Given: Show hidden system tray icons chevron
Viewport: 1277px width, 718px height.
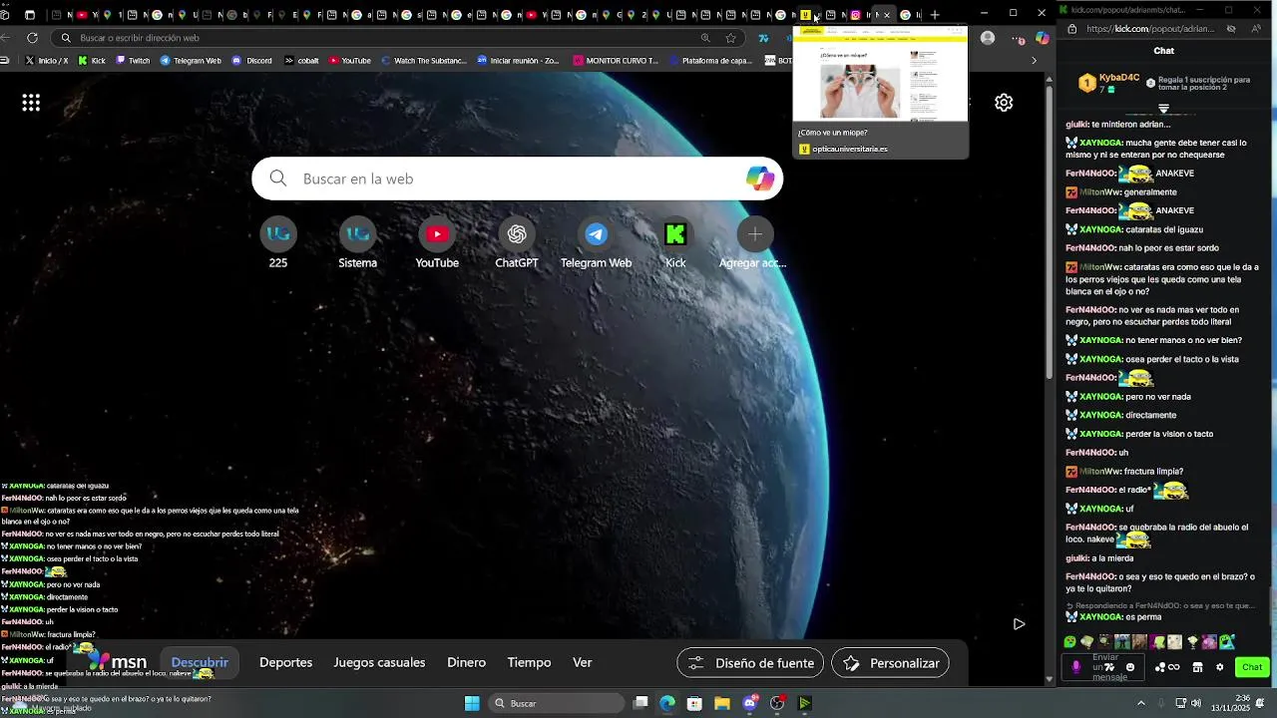Looking at the screenshot, I should [1141, 703].
